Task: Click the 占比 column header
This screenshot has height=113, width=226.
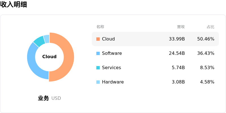Action: (210, 27)
